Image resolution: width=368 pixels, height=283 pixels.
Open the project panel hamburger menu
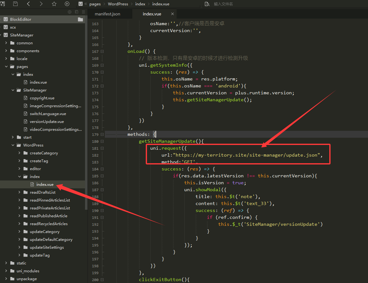tap(83, 12)
